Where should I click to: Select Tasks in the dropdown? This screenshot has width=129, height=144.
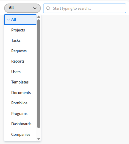[20, 40]
